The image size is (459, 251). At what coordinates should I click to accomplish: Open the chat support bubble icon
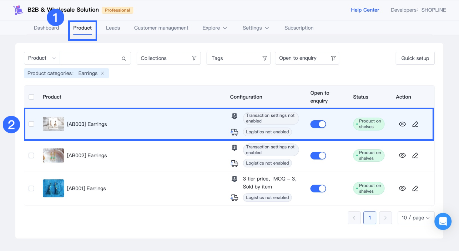[443, 221]
